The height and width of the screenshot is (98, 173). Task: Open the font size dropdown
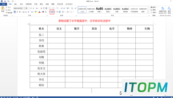click(x=27, y=8)
